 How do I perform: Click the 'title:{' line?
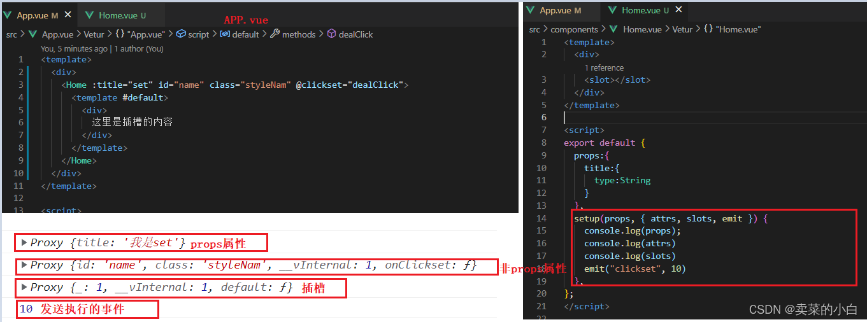tap(602, 168)
